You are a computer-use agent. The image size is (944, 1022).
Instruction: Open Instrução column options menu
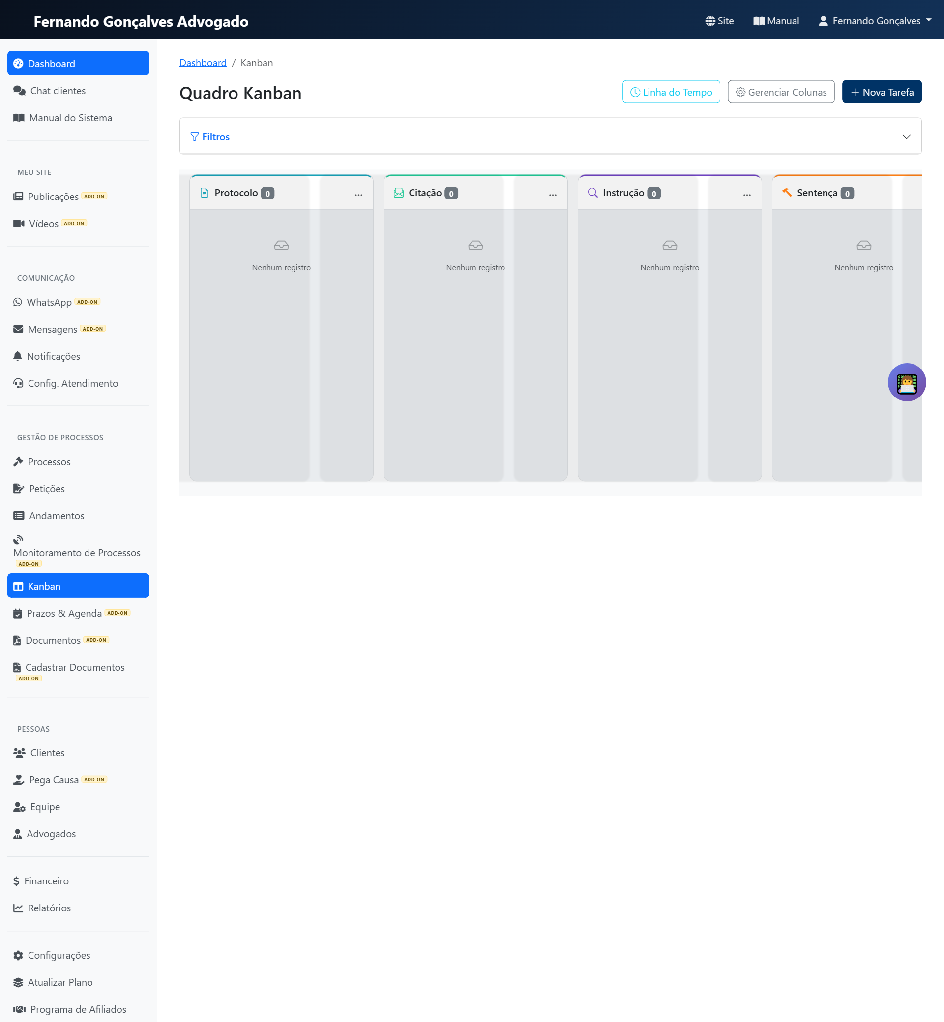747,194
